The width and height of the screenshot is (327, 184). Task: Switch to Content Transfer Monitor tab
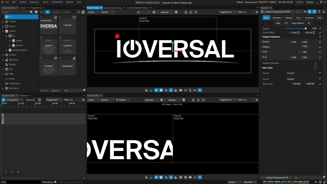click(x=137, y=8)
